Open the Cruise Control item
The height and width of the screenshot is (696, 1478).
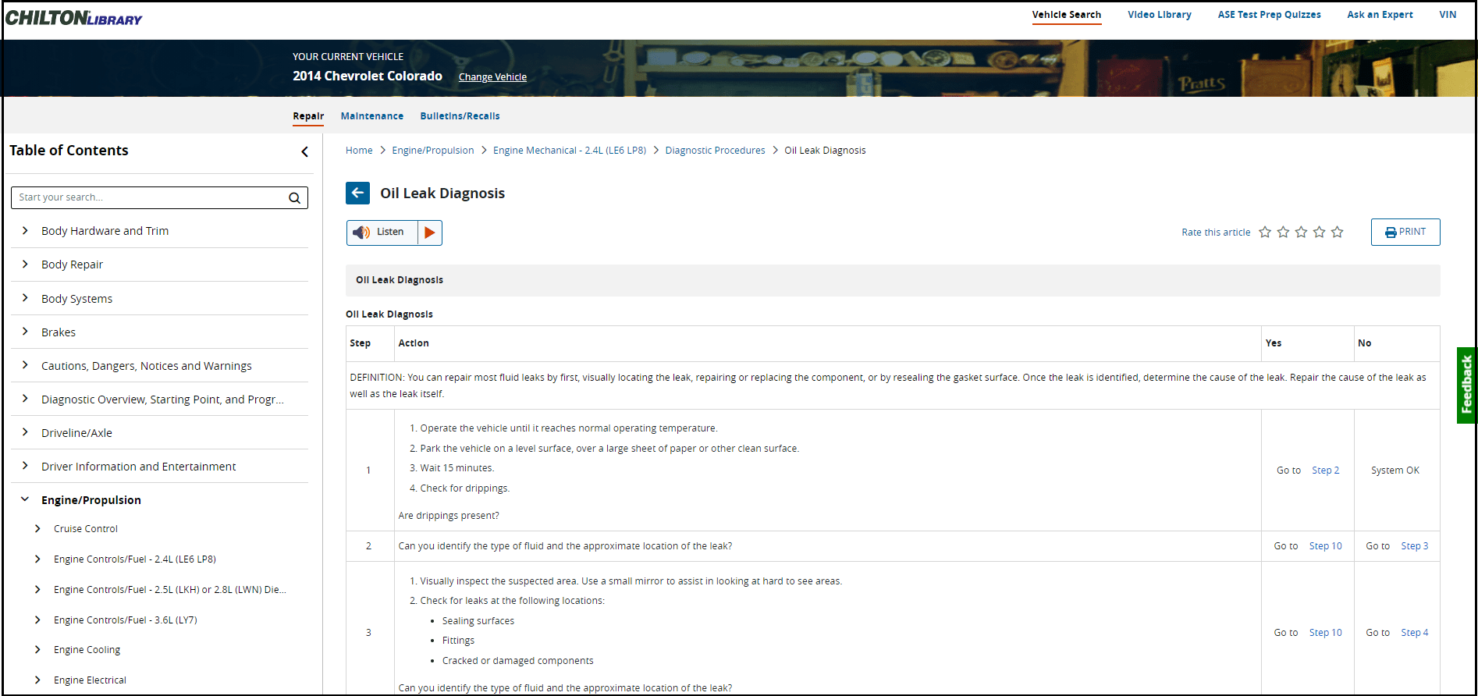click(x=86, y=529)
